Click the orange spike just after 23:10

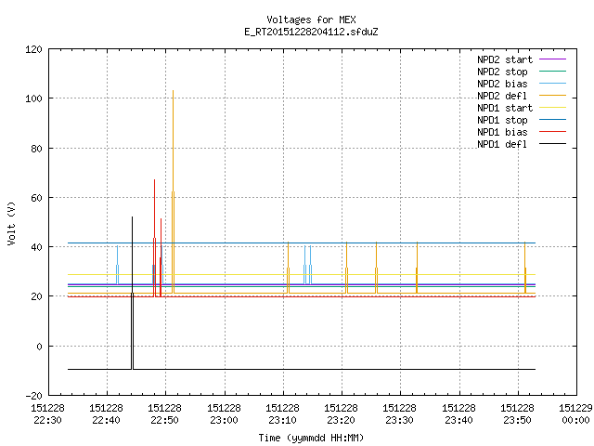(289, 266)
